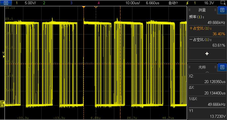Image resolution: width=227 pixels, height=120 pixels.
Task: Open the 光标 panel menu icon
Action: 222,67
